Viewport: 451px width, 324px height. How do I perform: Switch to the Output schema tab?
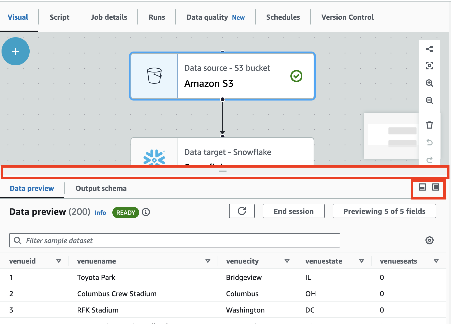(x=101, y=188)
